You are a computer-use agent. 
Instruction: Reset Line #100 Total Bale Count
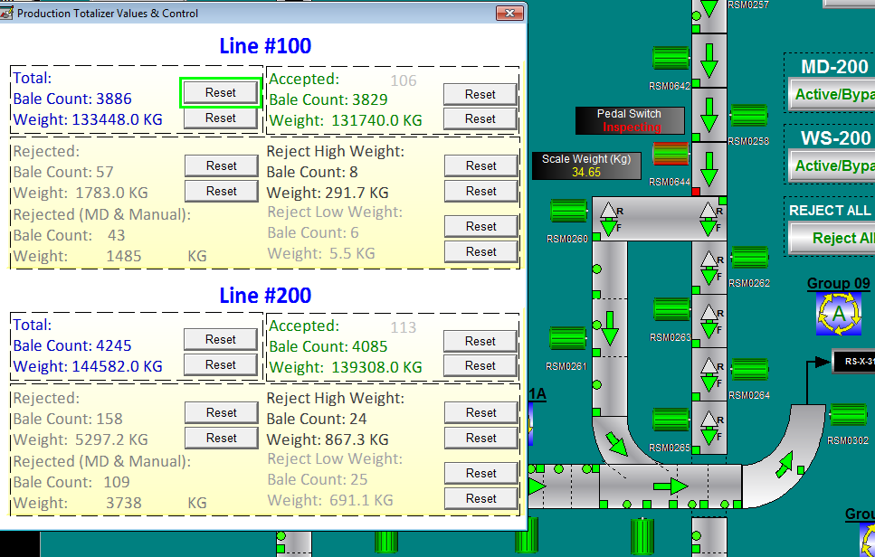point(221,92)
